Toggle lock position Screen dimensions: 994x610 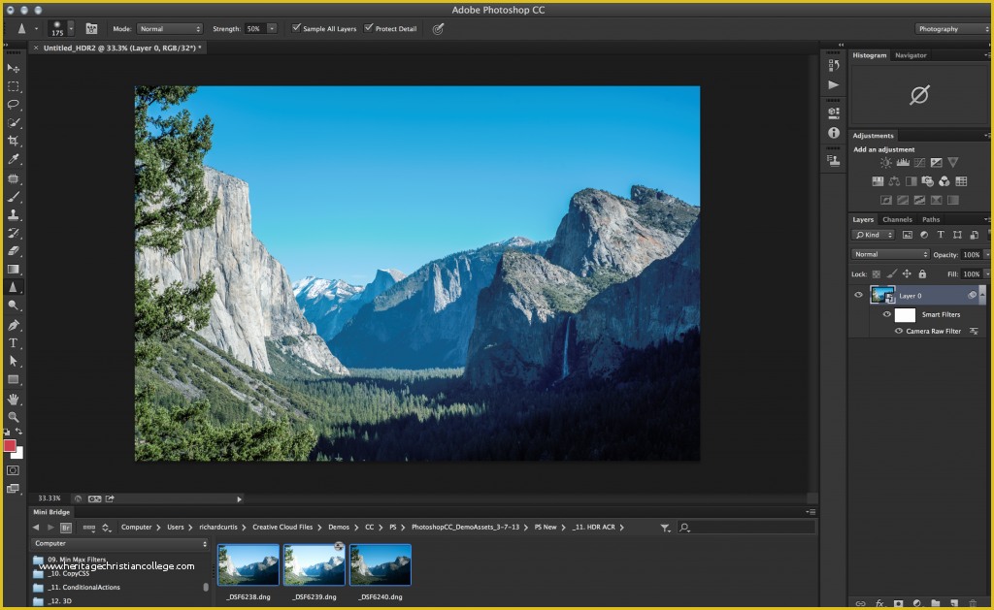pyautogui.click(x=907, y=274)
